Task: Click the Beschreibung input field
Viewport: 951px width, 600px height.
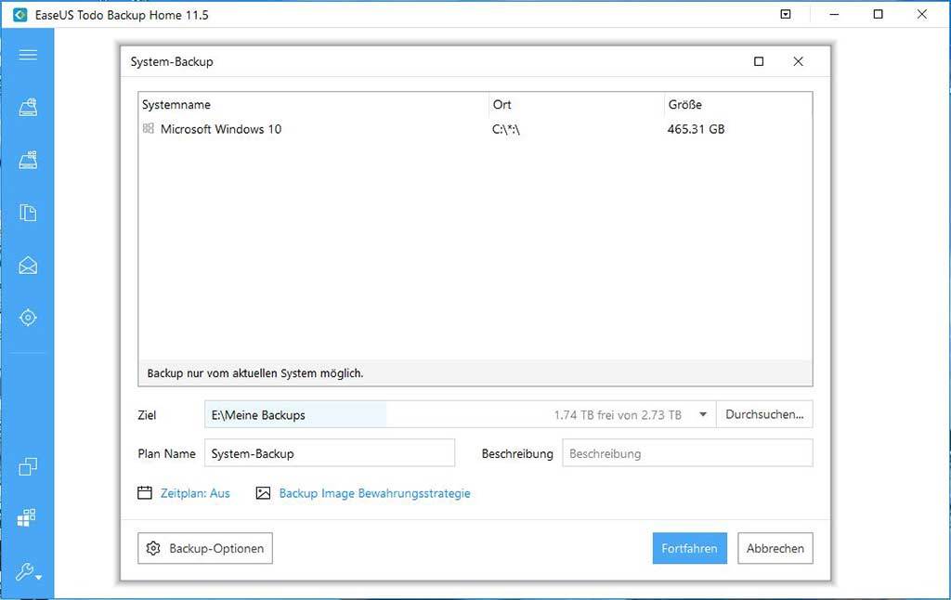Action: (687, 453)
